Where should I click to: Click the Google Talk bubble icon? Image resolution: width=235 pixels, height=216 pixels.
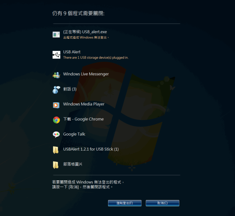[x=56, y=134]
